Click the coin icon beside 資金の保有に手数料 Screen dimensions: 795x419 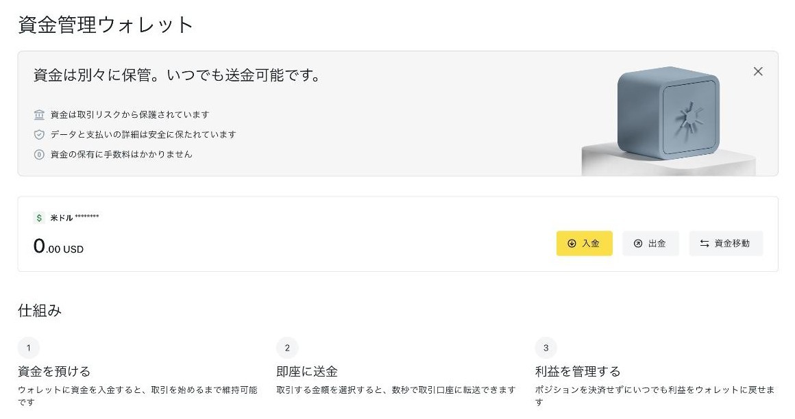[39, 155]
